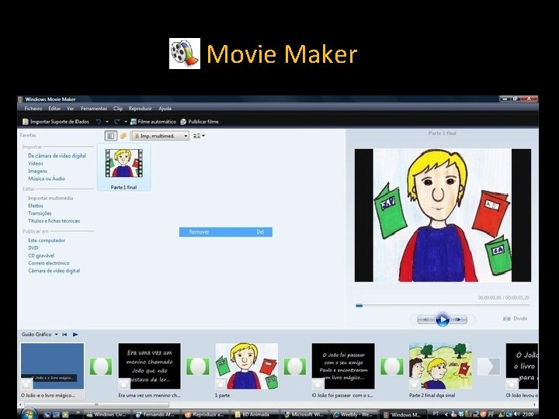Viewport: 559px width, 419px height.
Task: Click the preview seek bar handle
Action: (x=359, y=306)
